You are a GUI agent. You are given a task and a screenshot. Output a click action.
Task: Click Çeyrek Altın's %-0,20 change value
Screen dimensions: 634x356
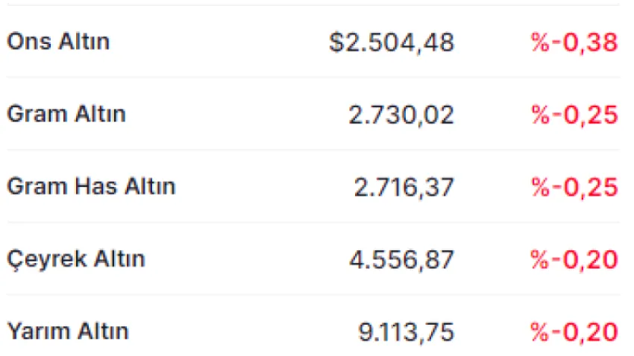pos(574,259)
